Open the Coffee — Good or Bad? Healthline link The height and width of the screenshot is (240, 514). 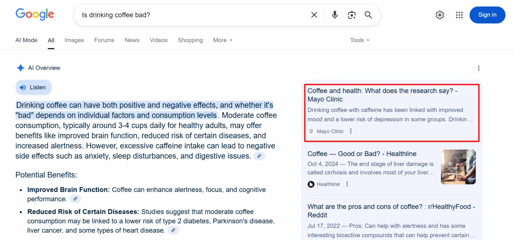[362, 154]
